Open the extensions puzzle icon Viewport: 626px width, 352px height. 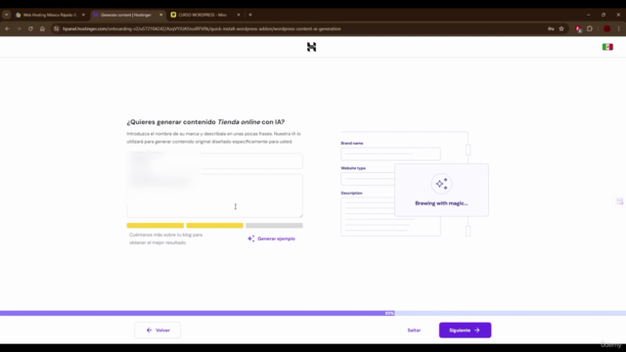pos(590,28)
